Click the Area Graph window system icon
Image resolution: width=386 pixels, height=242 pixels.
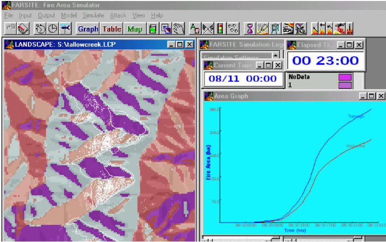point(209,96)
